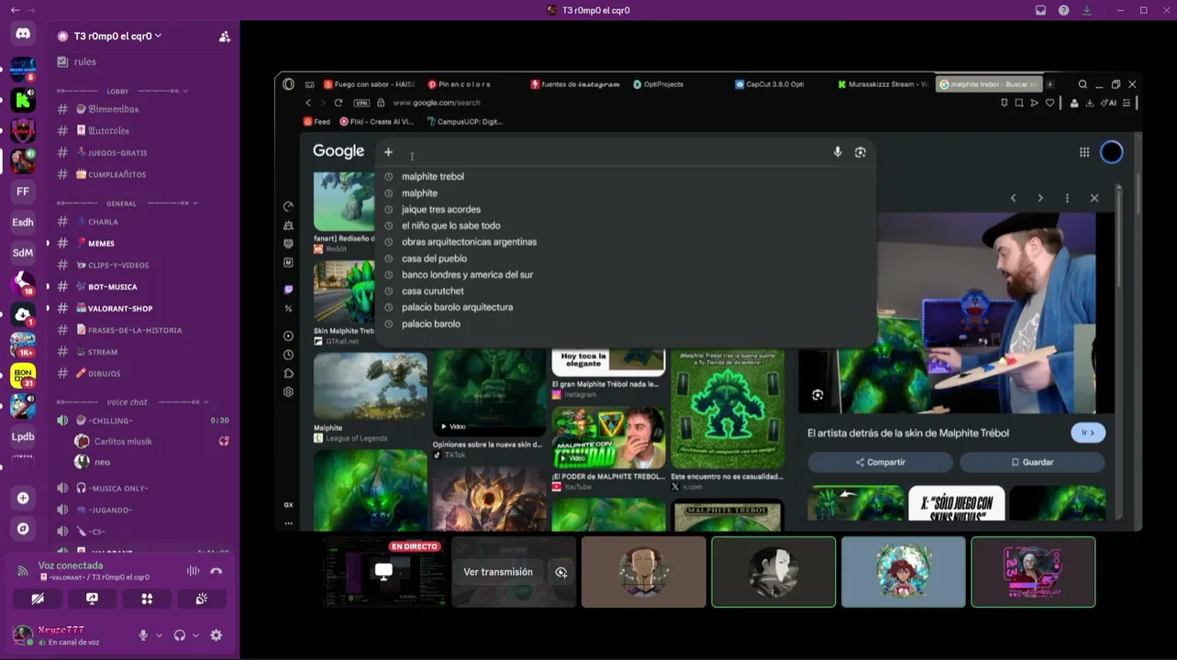The height and width of the screenshot is (660, 1177).
Task: Open the Google apps grid
Action: (x=1084, y=152)
